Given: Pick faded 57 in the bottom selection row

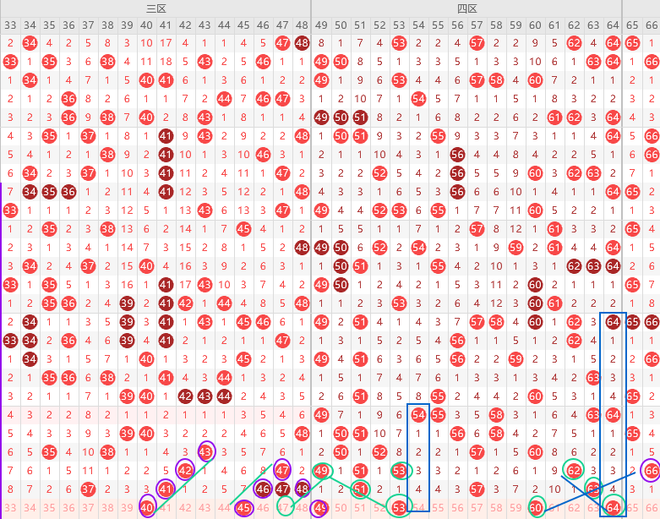Looking at the screenshot, I should (477, 508).
